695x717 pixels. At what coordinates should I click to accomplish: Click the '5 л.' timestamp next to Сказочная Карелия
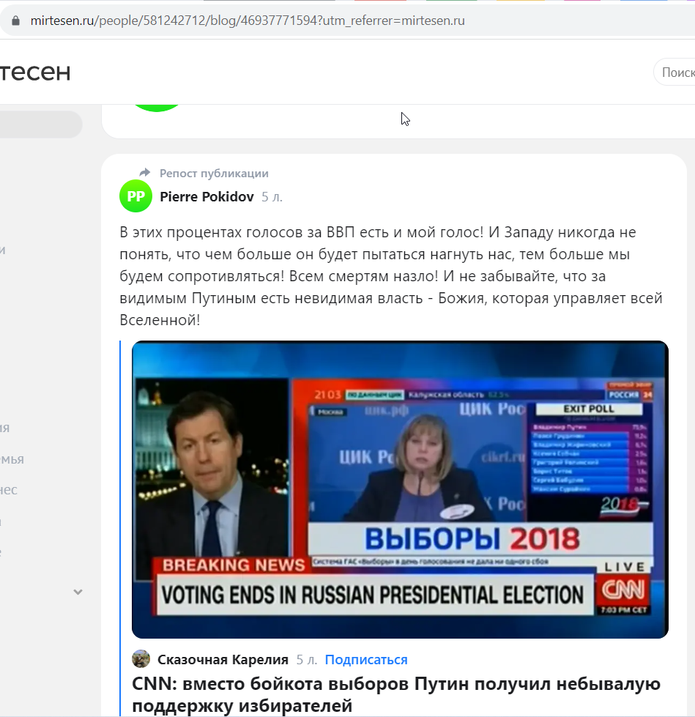click(x=307, y=659)
